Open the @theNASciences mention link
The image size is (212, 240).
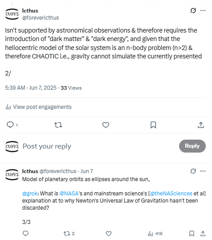(171, 194)
